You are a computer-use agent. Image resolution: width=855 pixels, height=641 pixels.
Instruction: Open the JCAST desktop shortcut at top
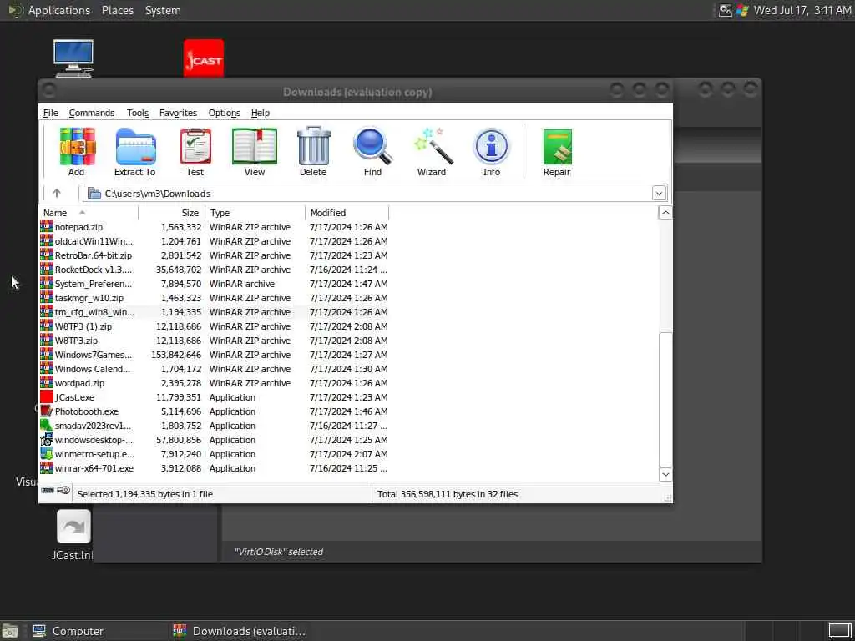[204, 58]
